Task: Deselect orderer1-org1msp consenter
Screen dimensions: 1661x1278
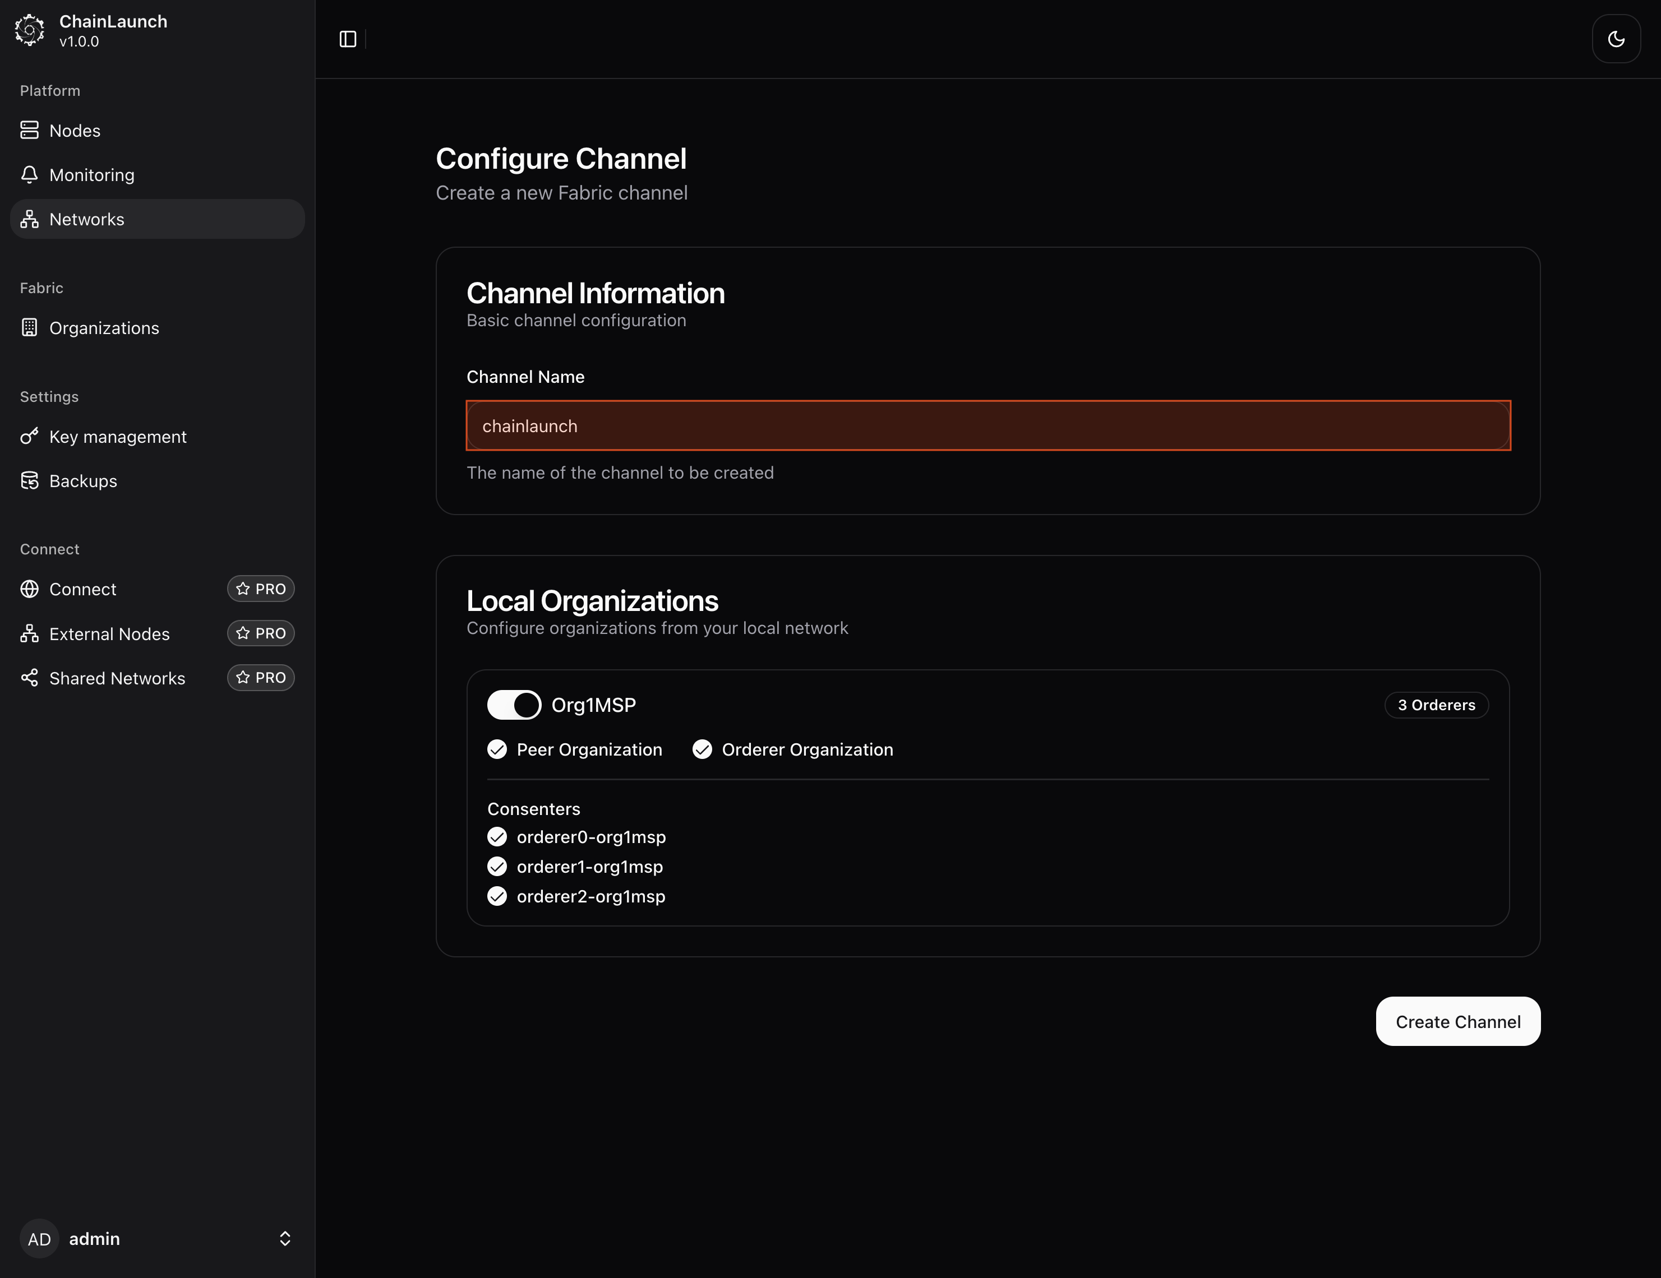Action: pos(497,867)
